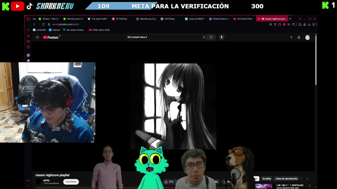Open YouTube notifications bell
This screenshot has width=337, height=189.
point(299,37)
